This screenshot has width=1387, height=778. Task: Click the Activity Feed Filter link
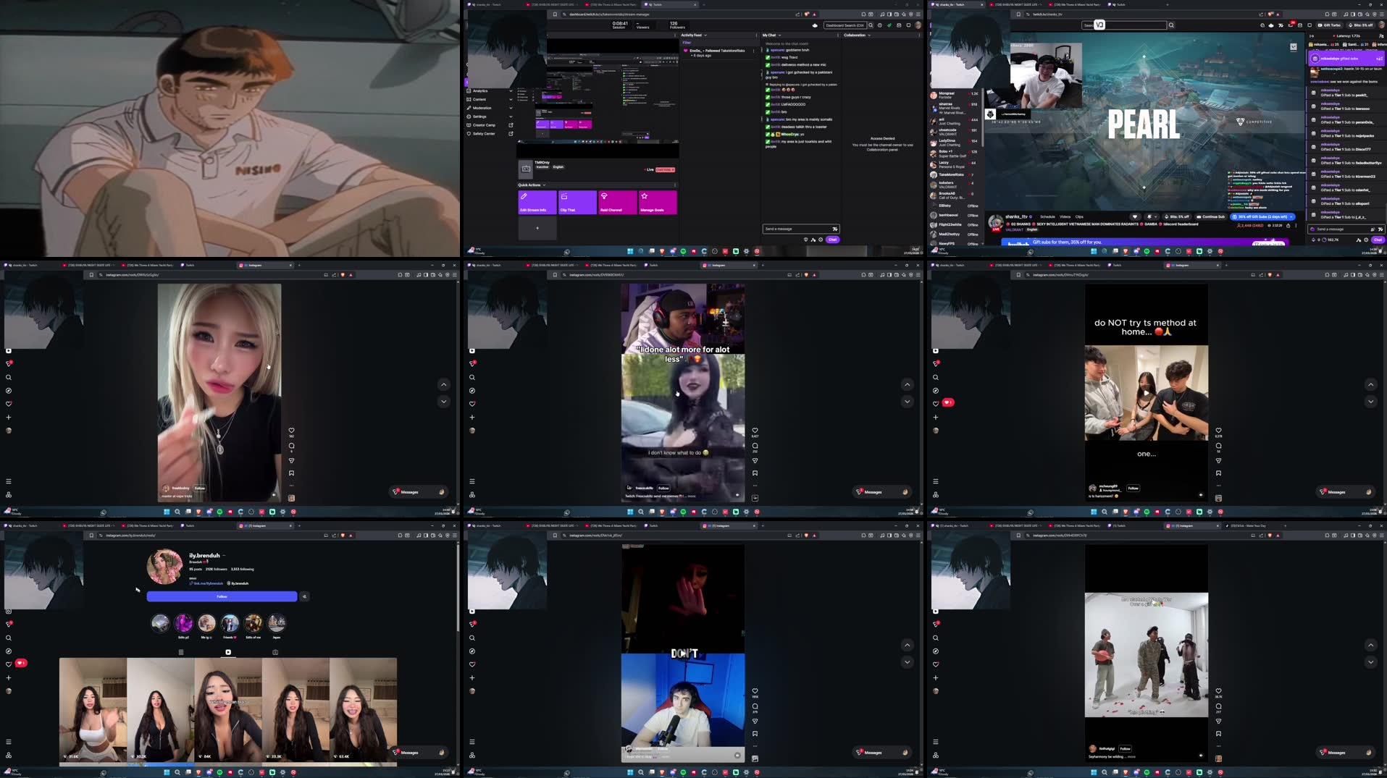tap(687, 43)
